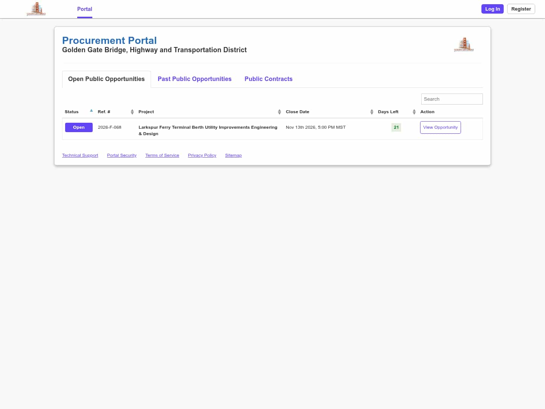The height and width of the screenshot is (409, 545).
Task: Sort by Project using its sort arrows
Action: pyautogui.click(x=279, y=112)
